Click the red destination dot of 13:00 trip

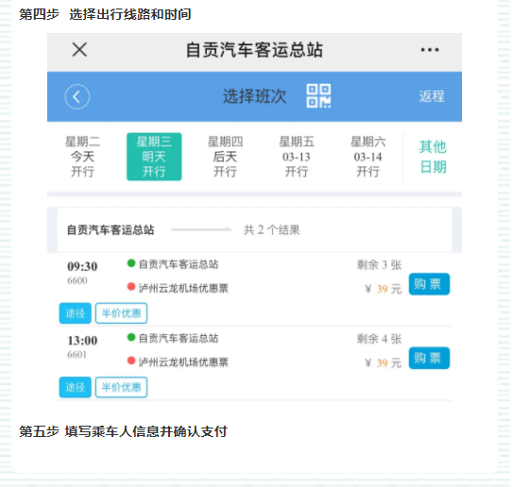(x=131, y=361)
